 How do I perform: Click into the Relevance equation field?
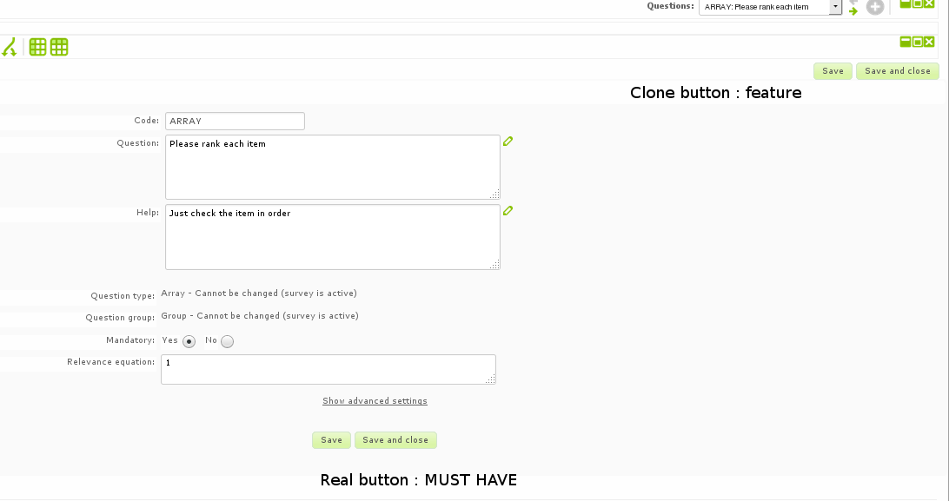[328, 369]
